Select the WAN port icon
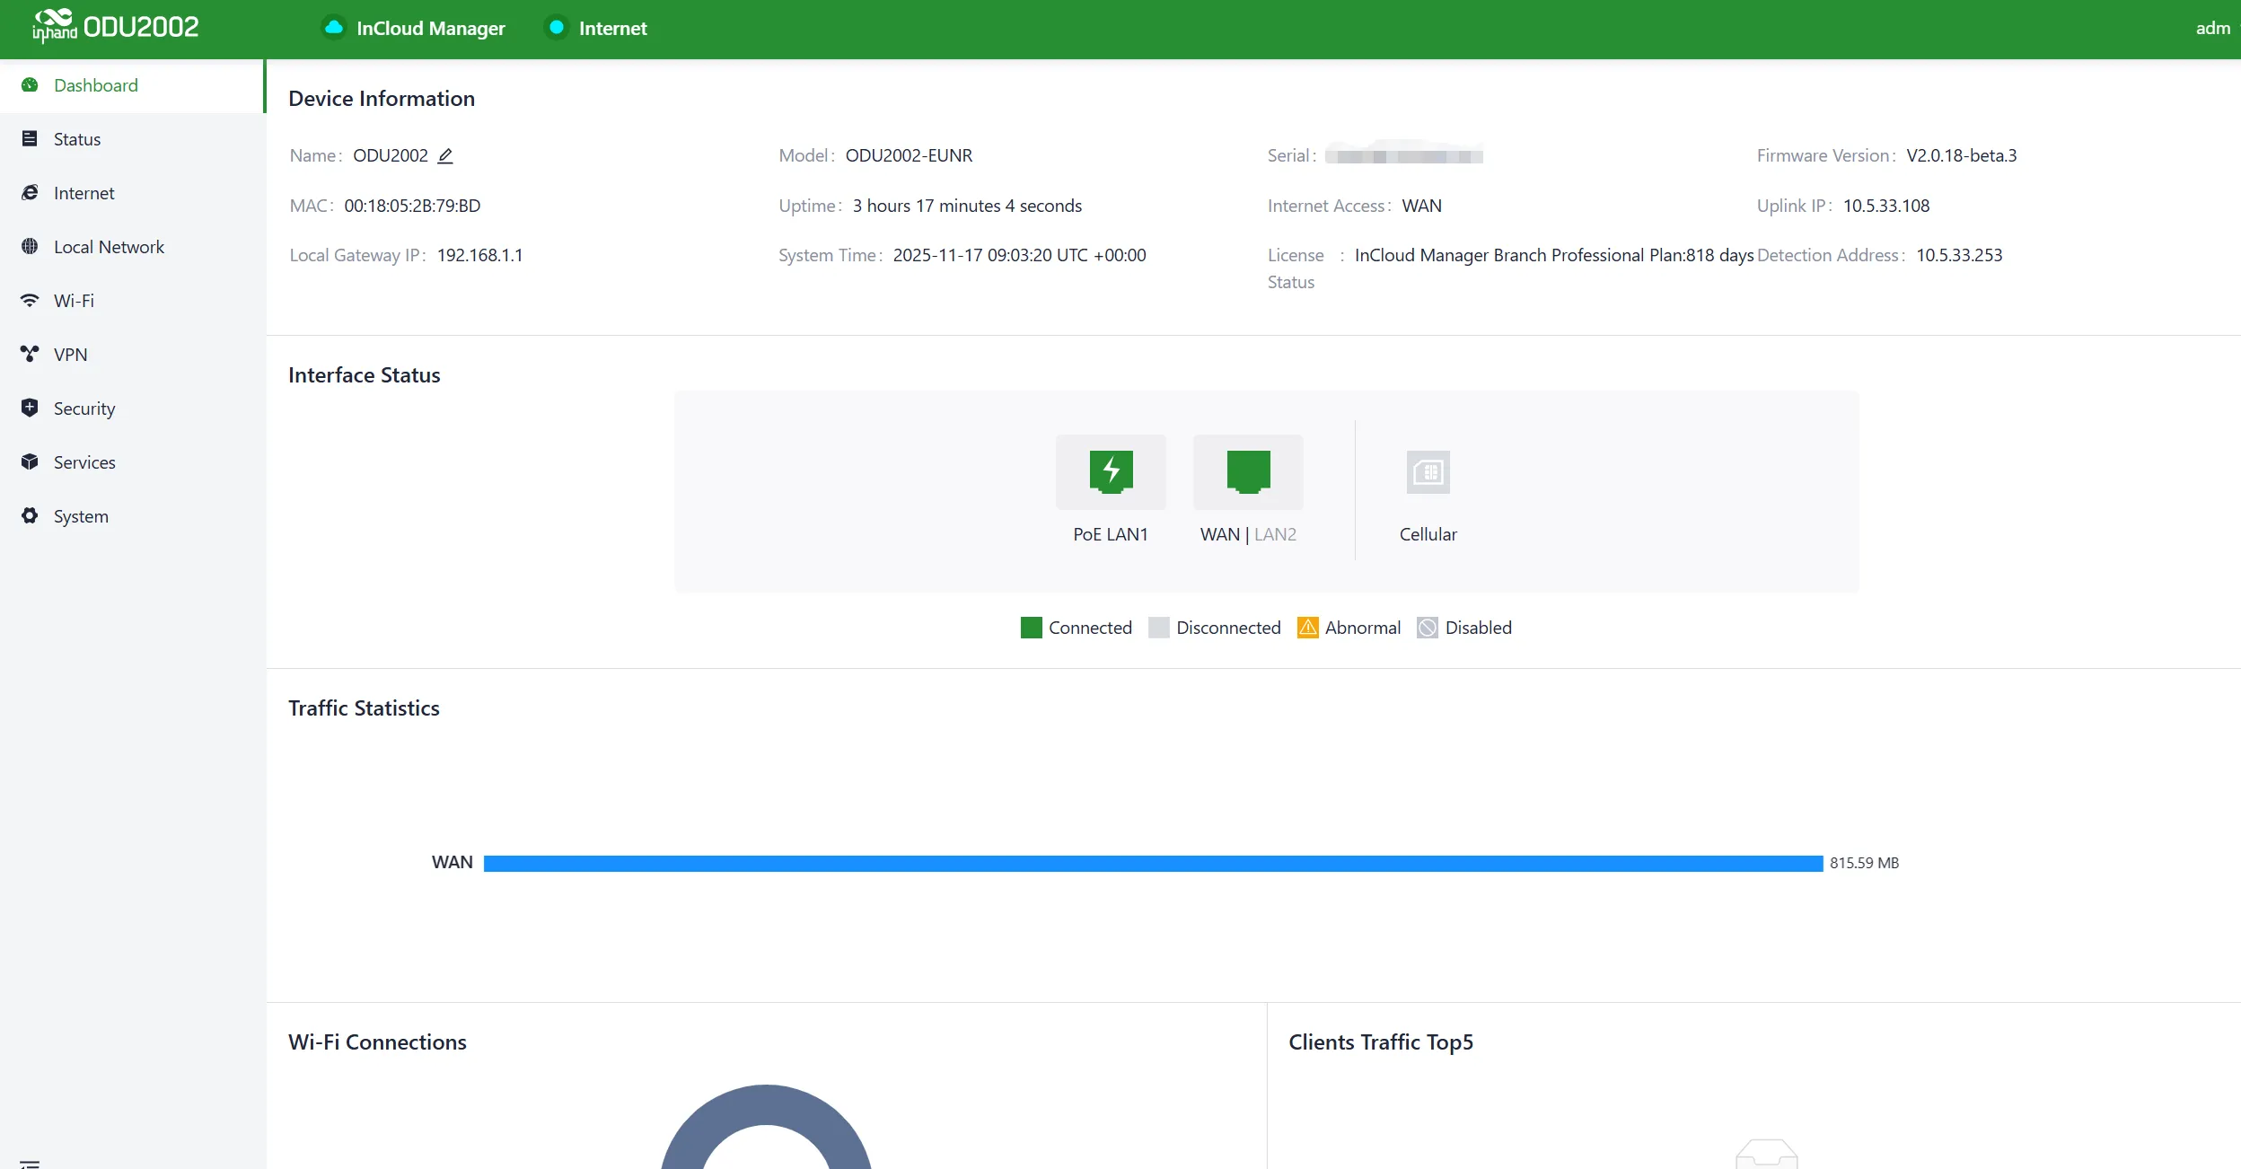Image resolution: width=2241 pixels, height=1169 pixels. click(x=1248, y=472)
